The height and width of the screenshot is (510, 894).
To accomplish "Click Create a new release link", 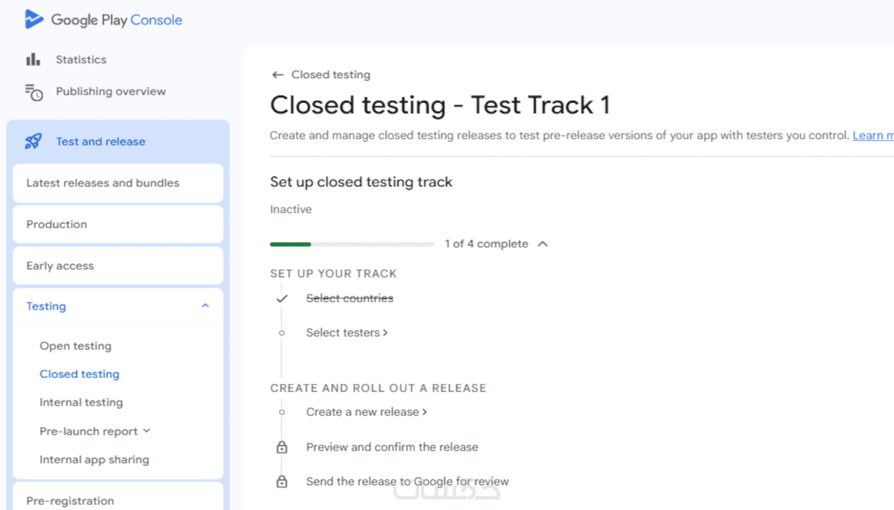I will (366, 412).
